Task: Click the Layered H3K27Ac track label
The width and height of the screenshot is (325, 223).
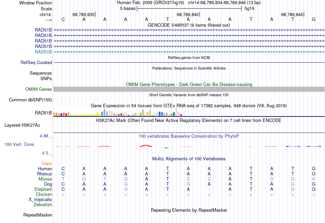Action: point(22,125)
